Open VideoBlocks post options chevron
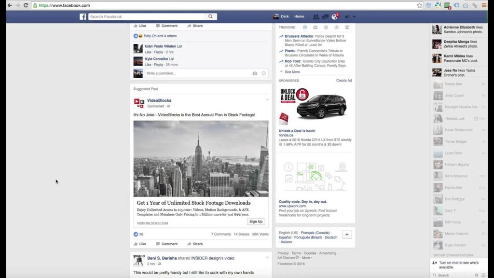This screenshot has height=278, width=494. (x=267, y=100)
